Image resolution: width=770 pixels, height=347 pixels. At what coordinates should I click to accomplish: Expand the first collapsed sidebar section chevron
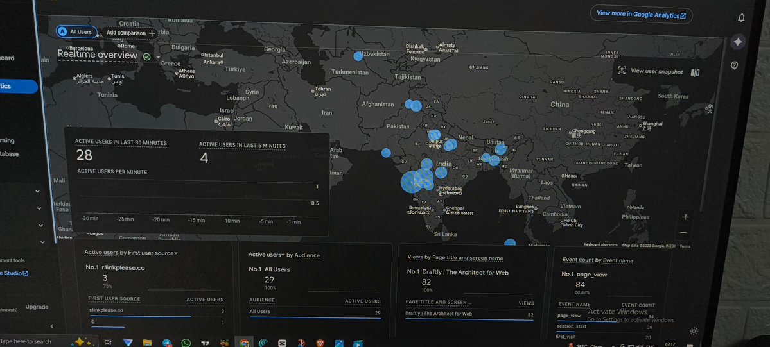tap(37, 191)
